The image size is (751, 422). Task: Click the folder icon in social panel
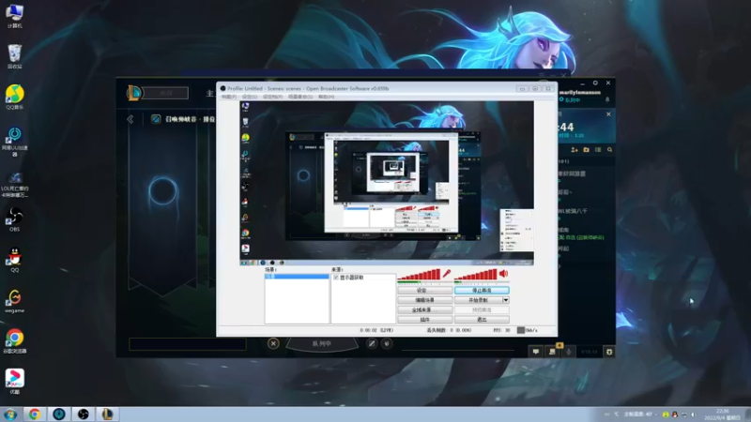pos(586,150)
